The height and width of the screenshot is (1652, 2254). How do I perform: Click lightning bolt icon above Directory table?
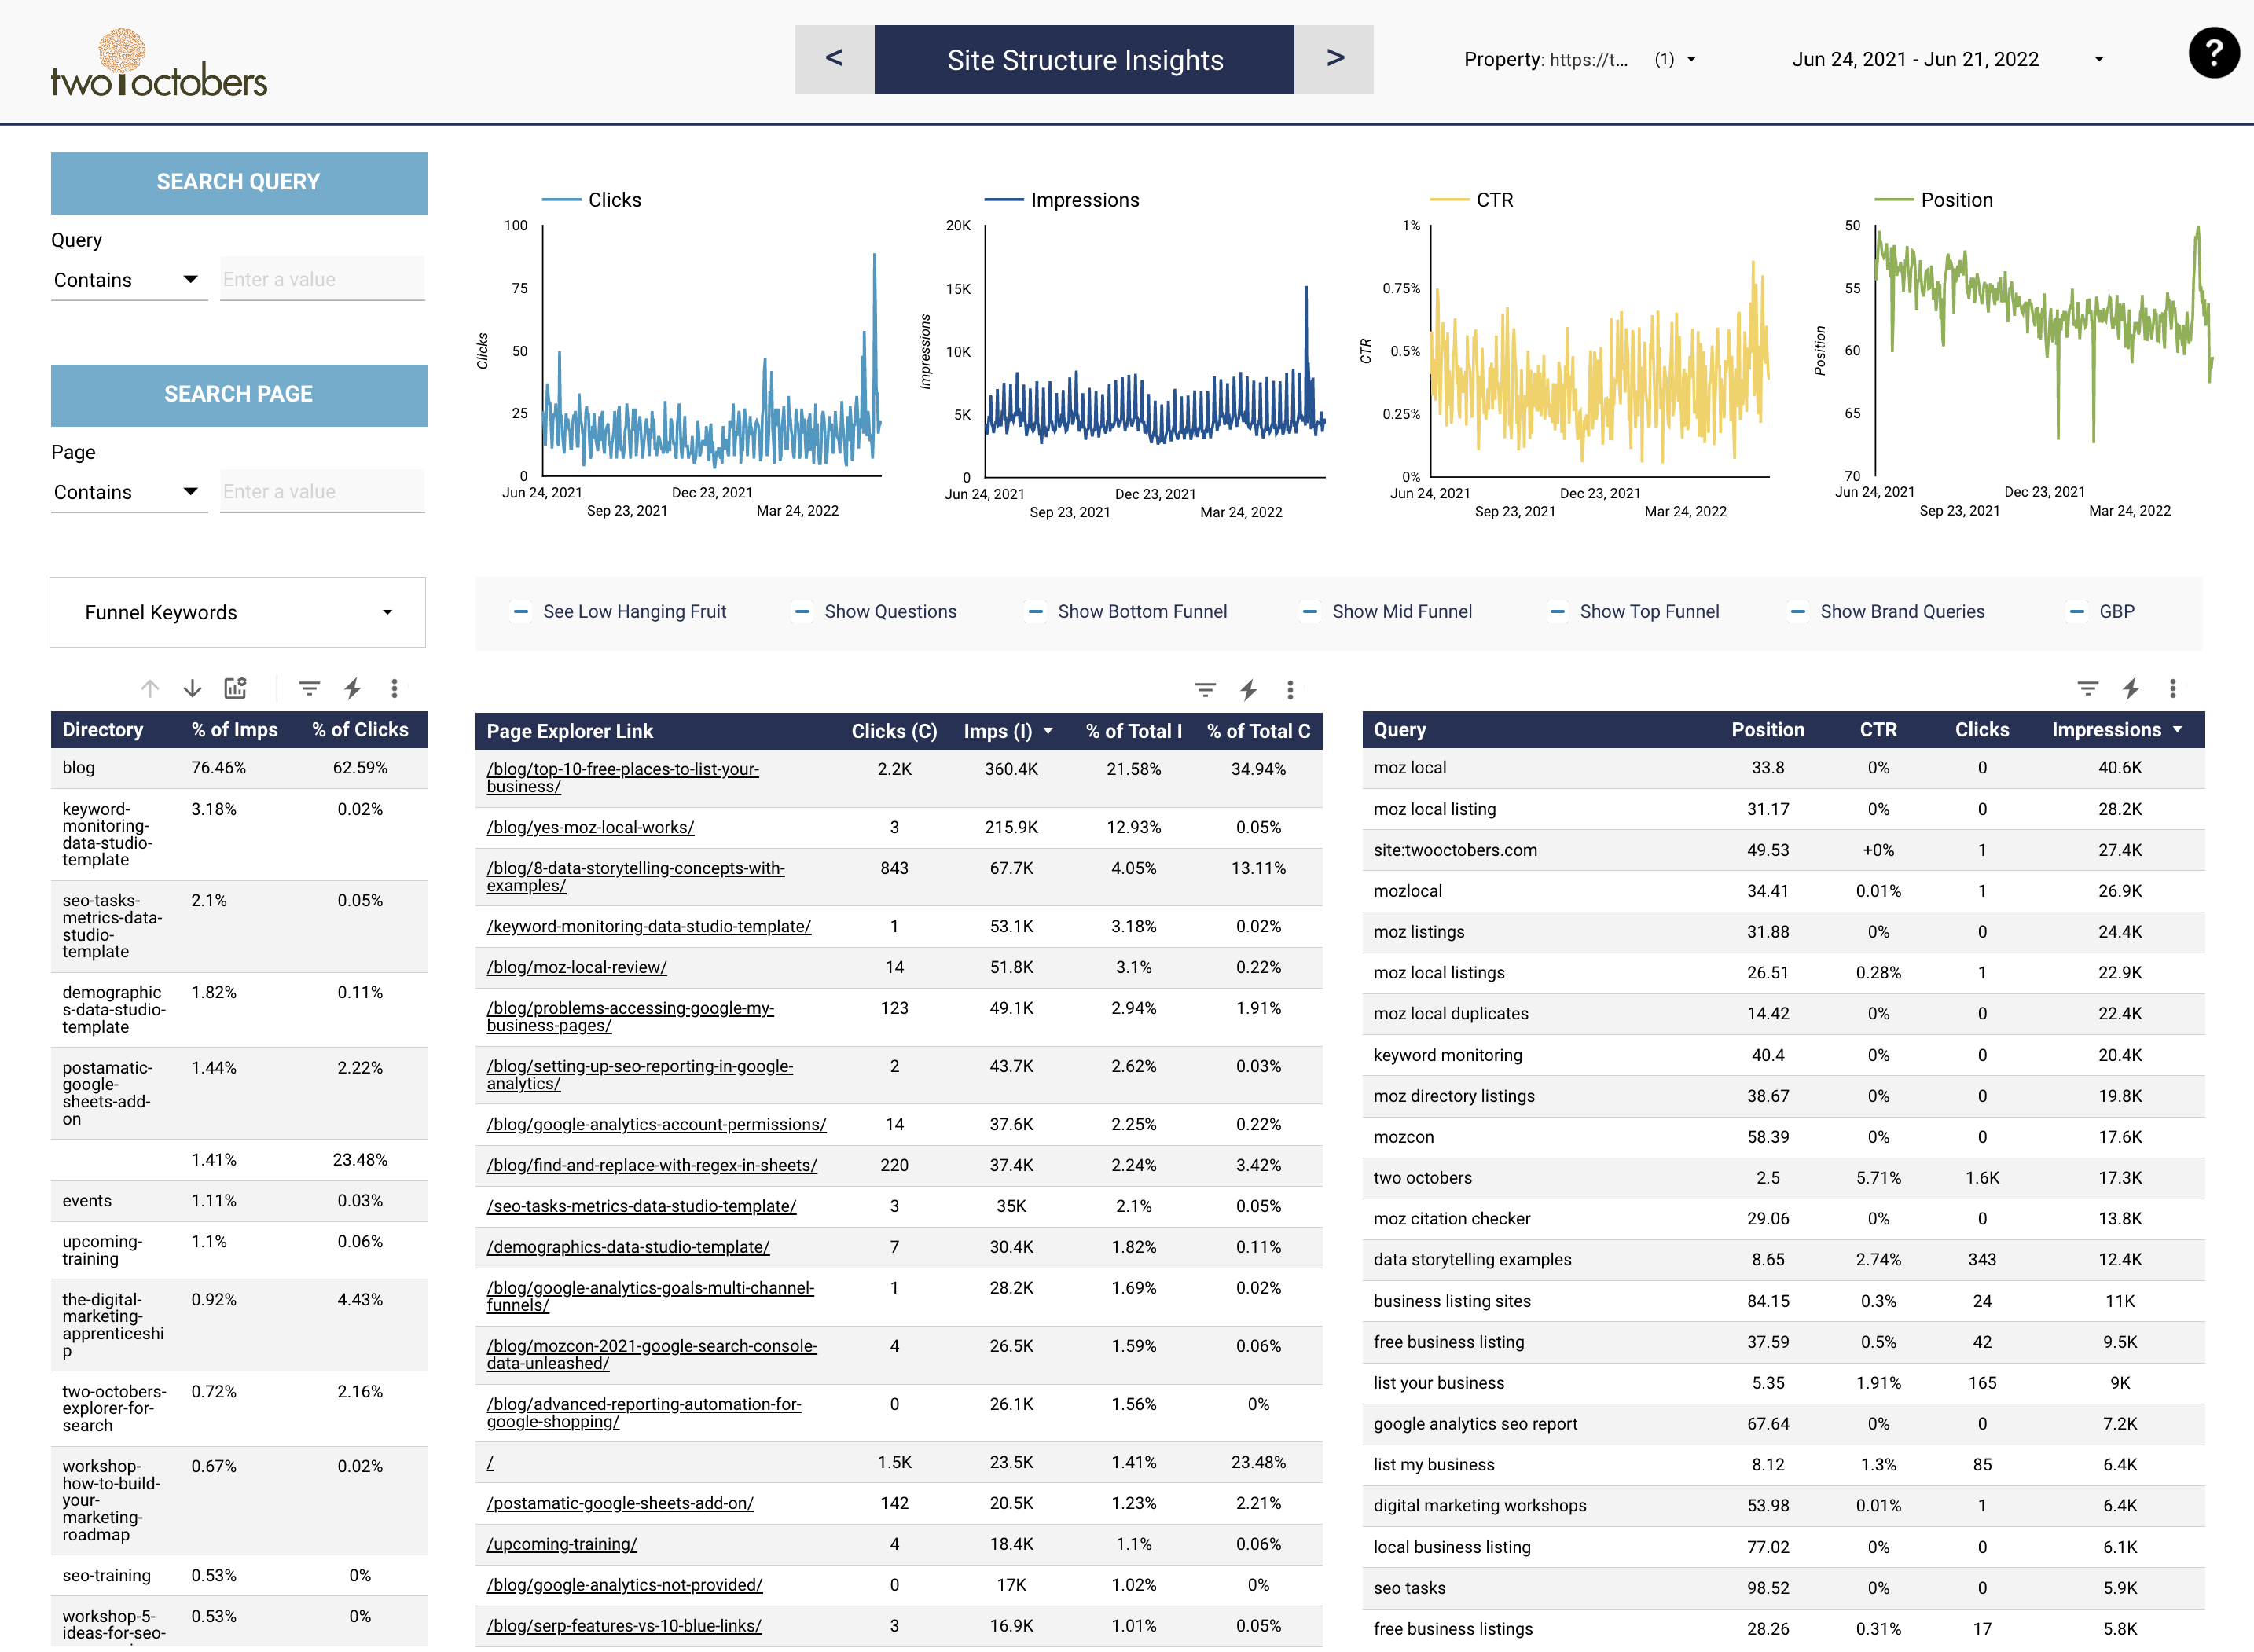pyautogui.click(x=353, y=688)
